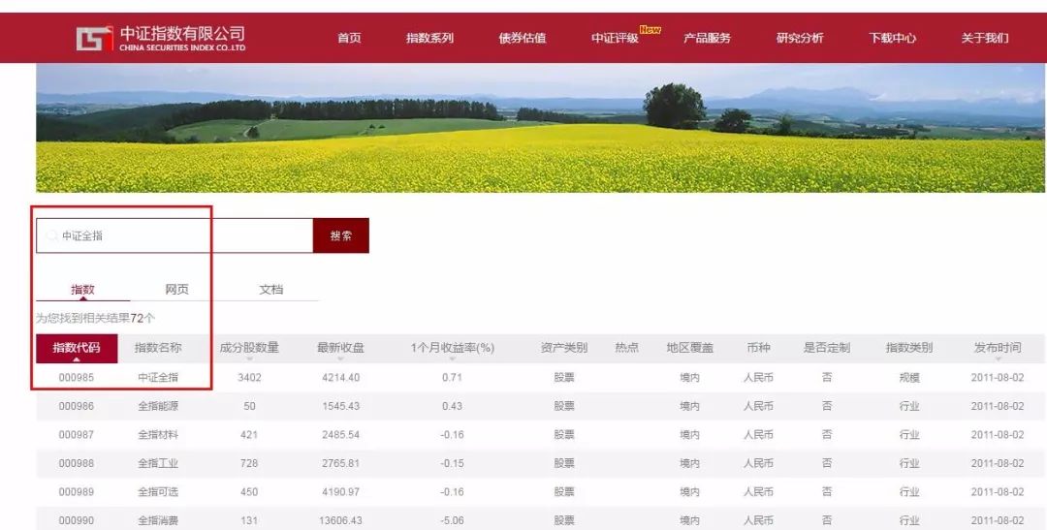Open index code 000985 in the table

(x=77, y=377)
